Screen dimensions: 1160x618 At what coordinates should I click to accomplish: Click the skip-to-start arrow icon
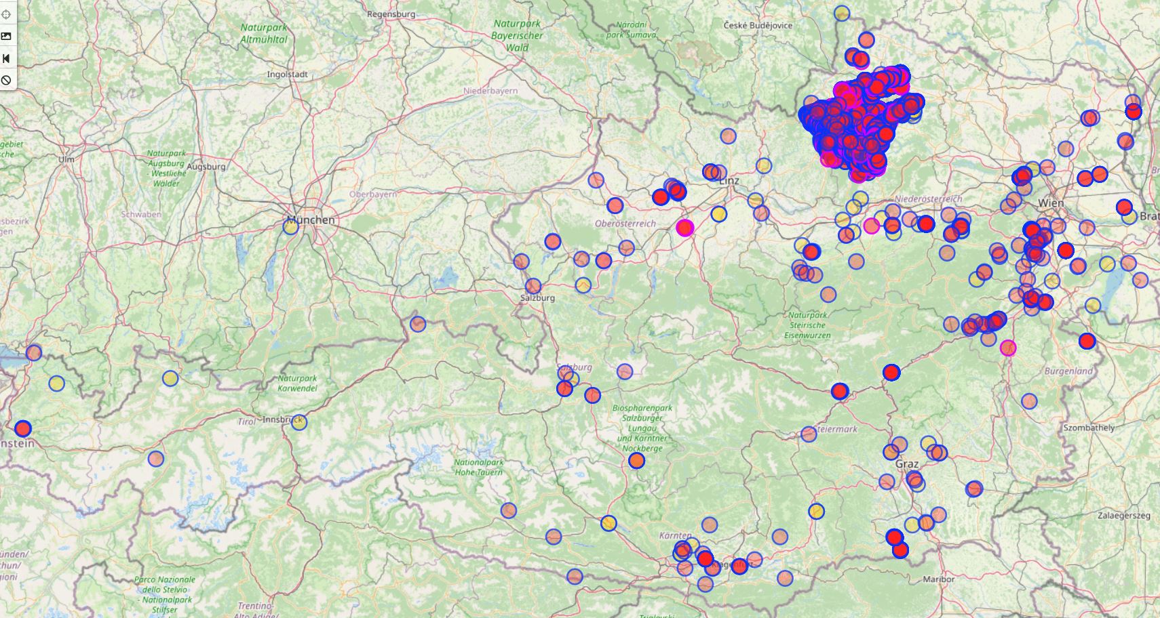(6, 58)
